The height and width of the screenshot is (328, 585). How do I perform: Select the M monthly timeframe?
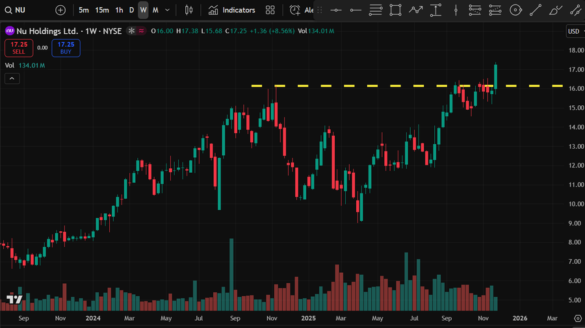[x=155, y=10]
